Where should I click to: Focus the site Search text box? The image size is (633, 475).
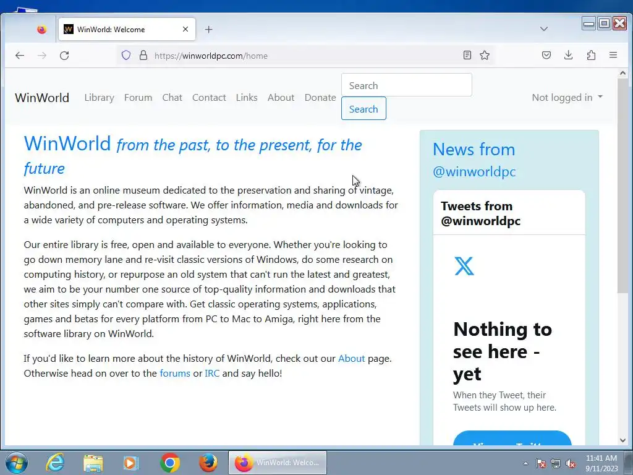point(407,85)
